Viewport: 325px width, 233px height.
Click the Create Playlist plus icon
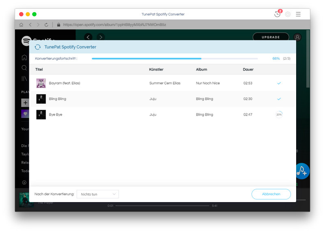point(25,102)
